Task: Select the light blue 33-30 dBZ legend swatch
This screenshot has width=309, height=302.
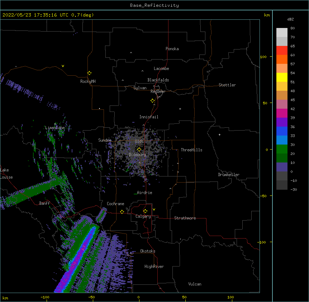Action: pyautogui.click(x=282, y=140)
